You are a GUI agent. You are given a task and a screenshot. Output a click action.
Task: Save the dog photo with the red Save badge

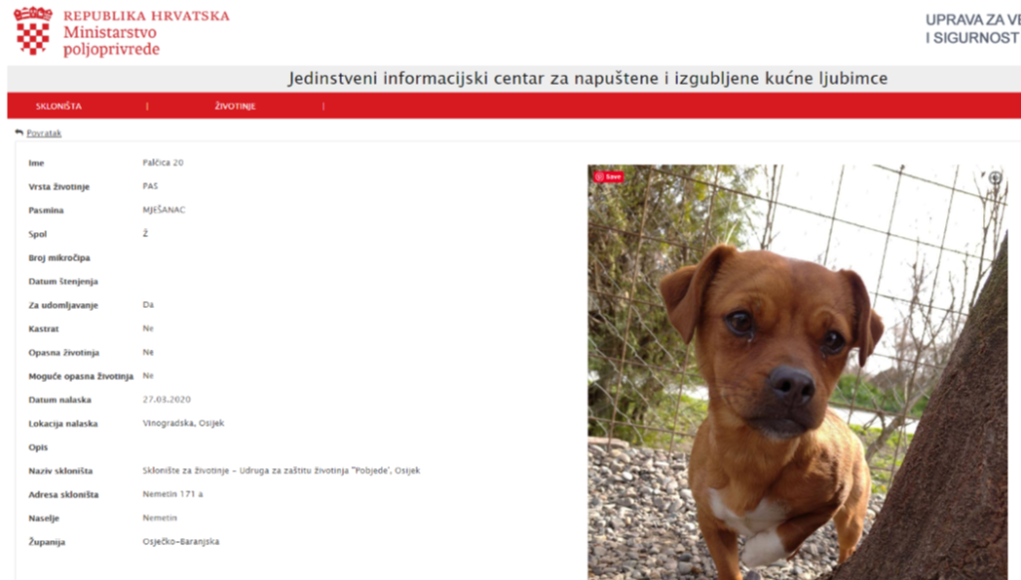coord(608,176)
